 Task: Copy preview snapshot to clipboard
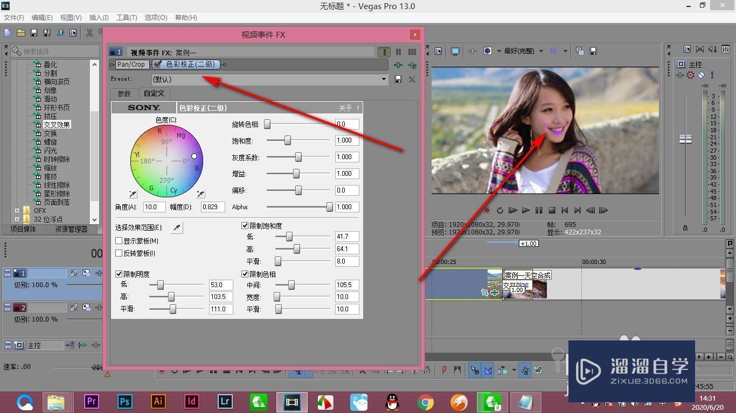pyautogui.click(x=580, y=51)
